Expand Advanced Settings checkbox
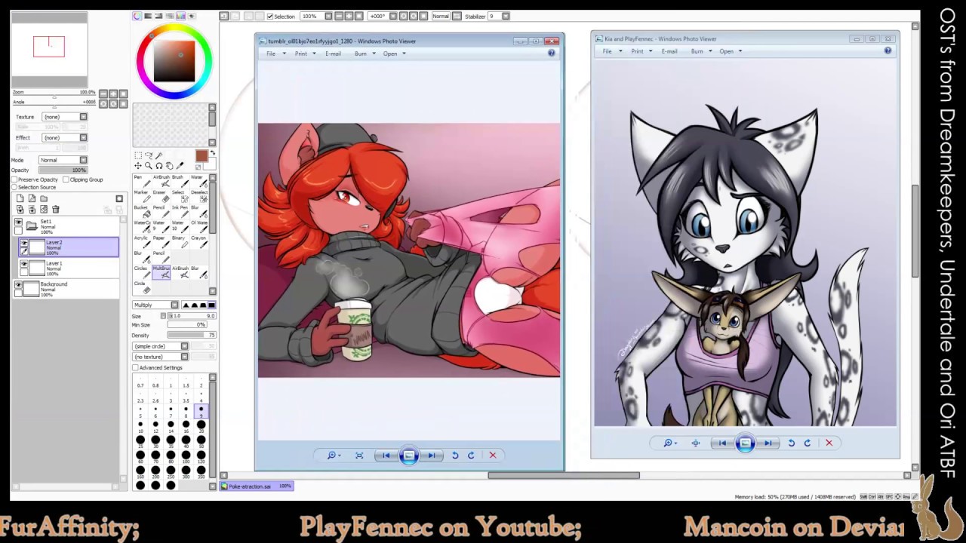The height and width of the screenshot is (543, 966). (136, 368)
